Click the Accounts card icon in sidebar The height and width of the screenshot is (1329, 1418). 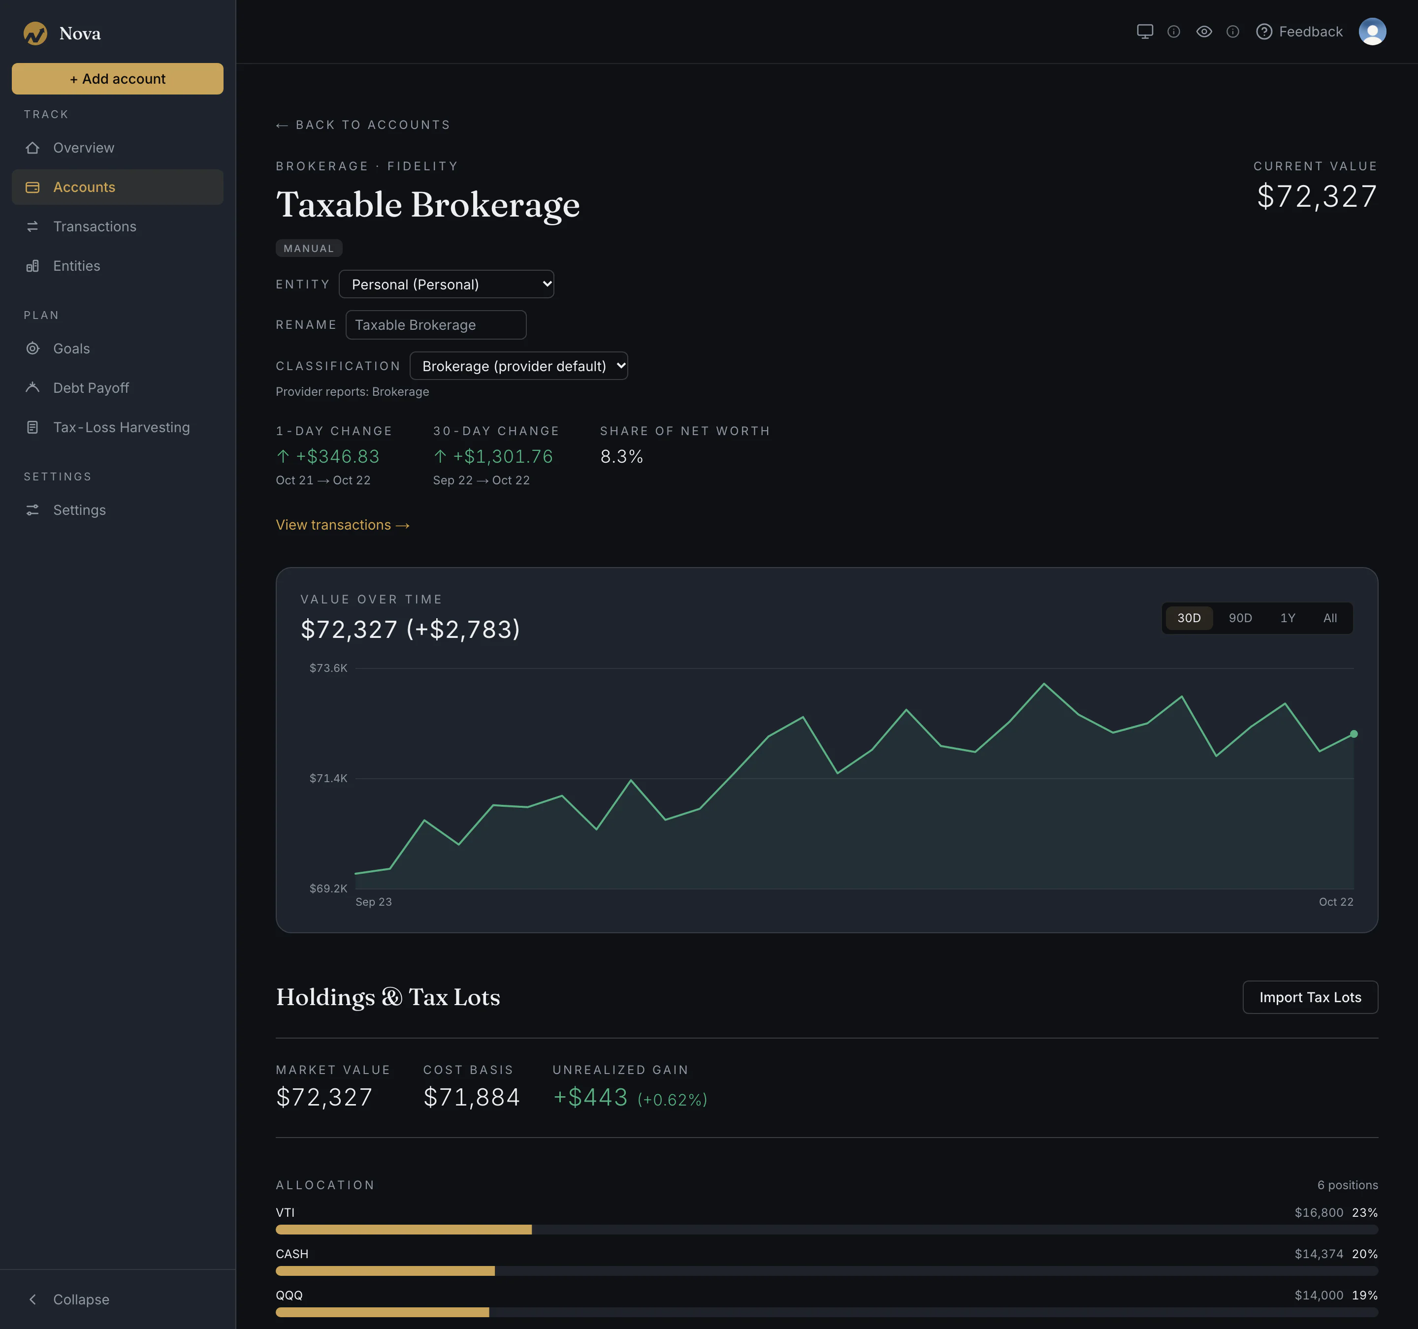click(32, 187)
